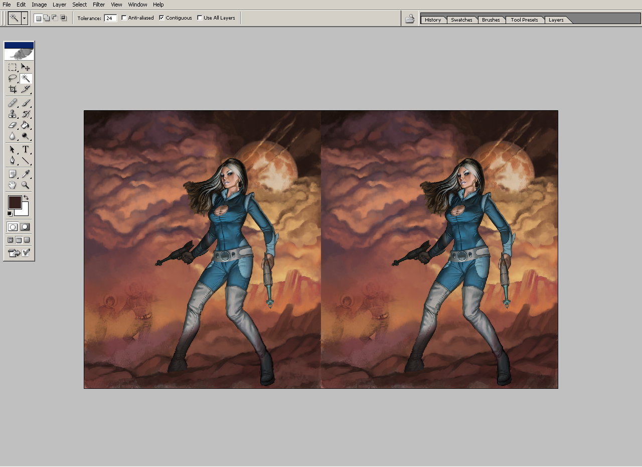Screen dimensions: 642x467
Task: Open the Select menu
Action: 79,5
